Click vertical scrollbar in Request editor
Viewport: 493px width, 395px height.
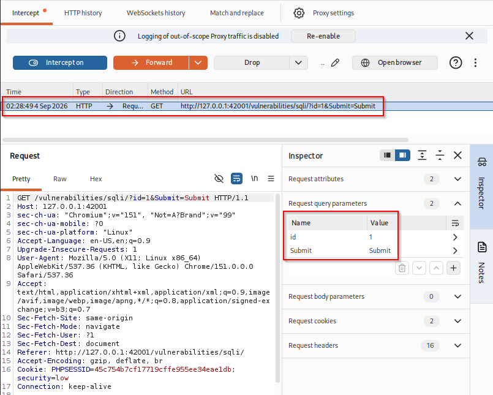[x=277, y=288]
